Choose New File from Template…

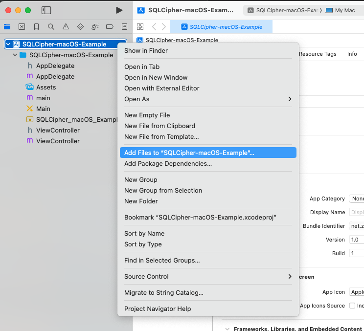point(208,136)
